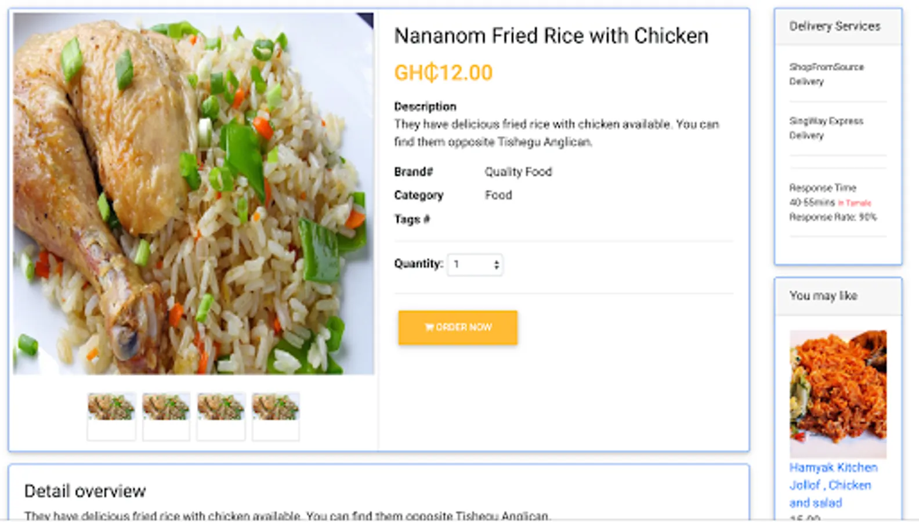Click the GH₵12.00 price

[x=443, y=73]
